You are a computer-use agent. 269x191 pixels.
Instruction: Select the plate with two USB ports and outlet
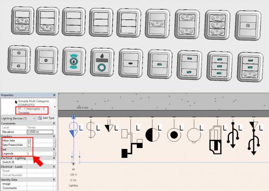click(x=250, y=67)
